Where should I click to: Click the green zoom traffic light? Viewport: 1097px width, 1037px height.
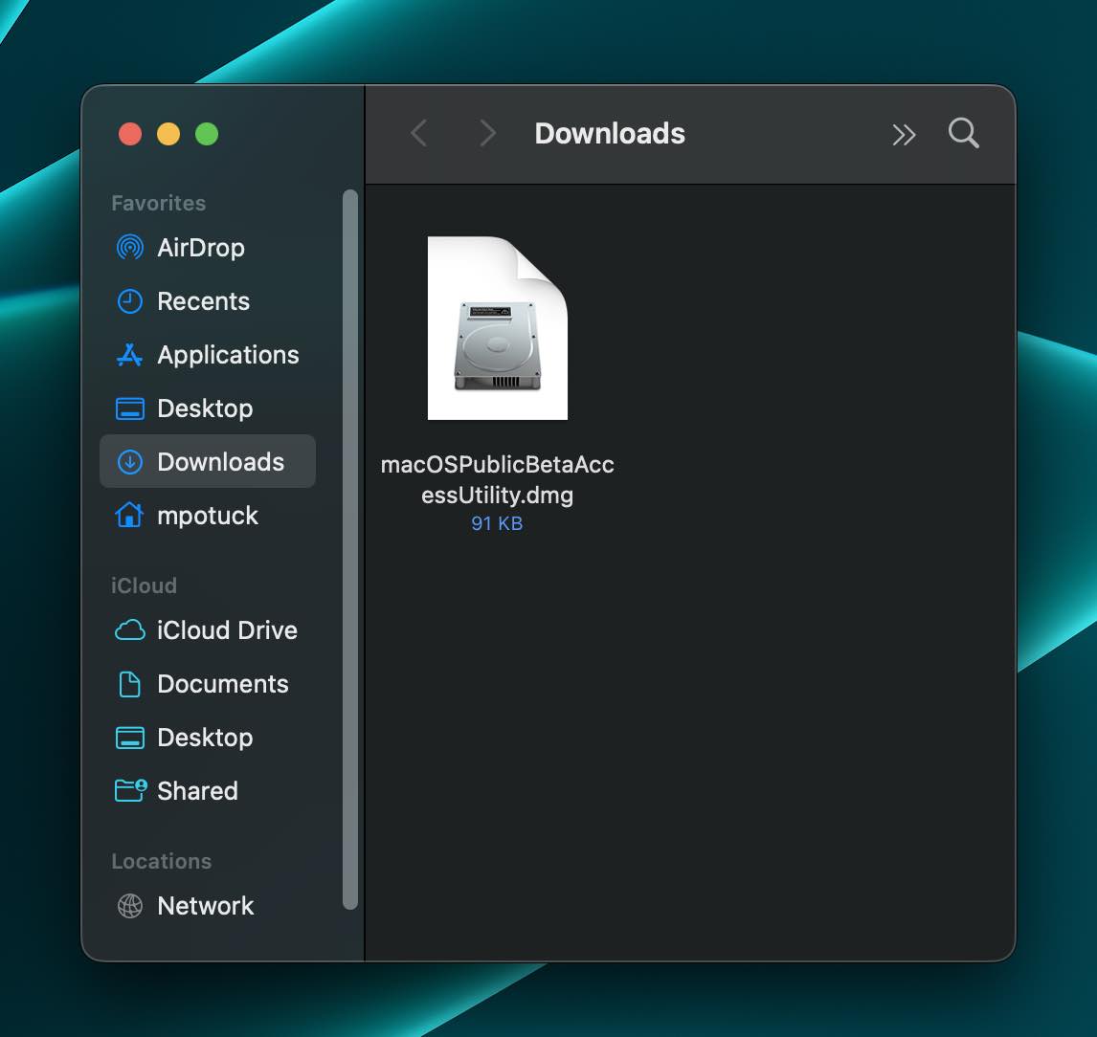click(x=207, y=134)
